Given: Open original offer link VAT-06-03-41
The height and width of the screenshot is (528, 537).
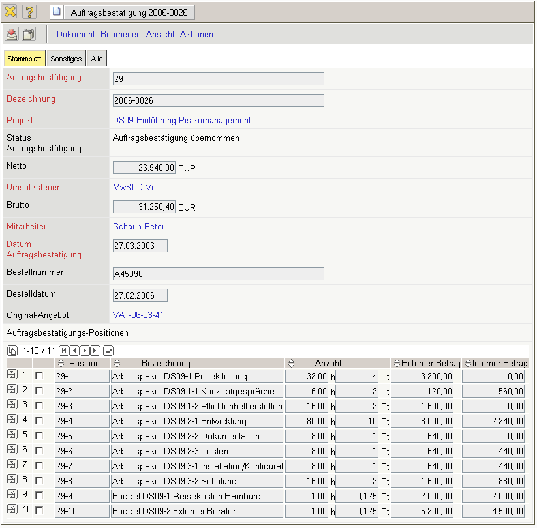Looking at the screenshot, I should 138,315.
